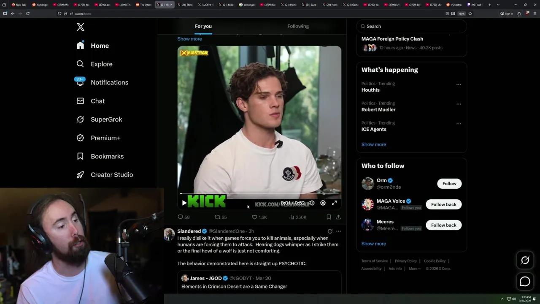
Task: Open the Home icon in sidebar
Action: coord(80,46)
